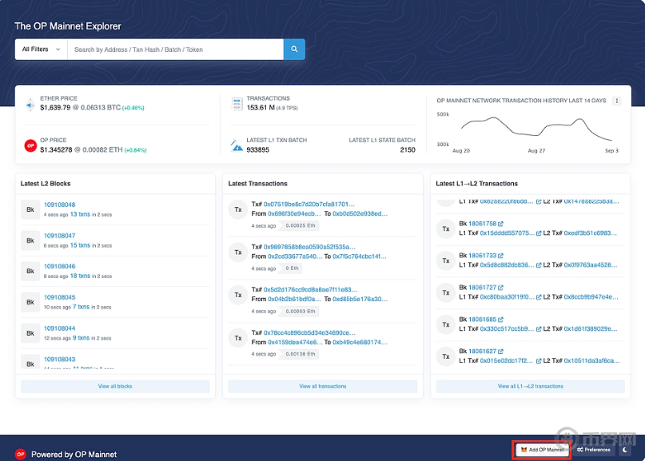Click the address search input field
The height and width of the screenshot is (461, 645).
click(x=174, y=50)
